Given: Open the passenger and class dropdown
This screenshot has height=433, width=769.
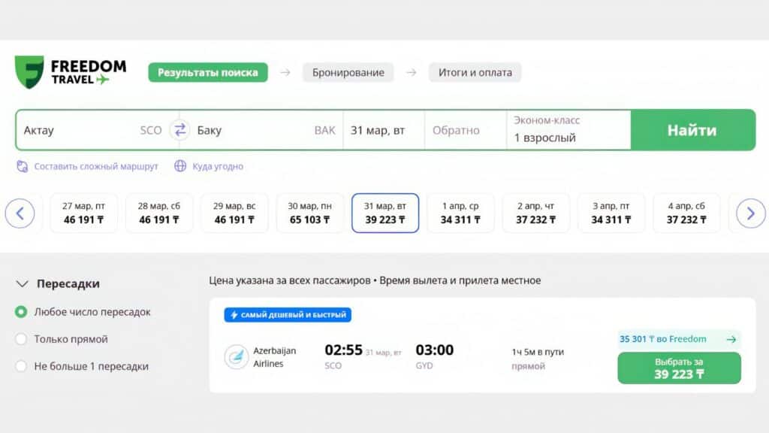Looking at the screenshot, I should [x=568, y=130].
